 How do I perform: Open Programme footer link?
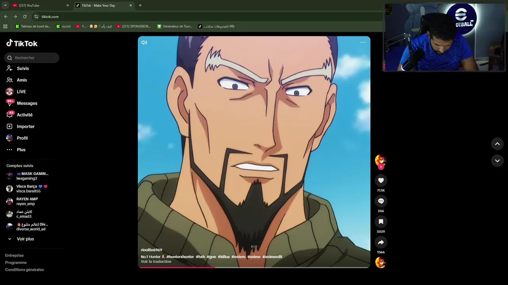point(16,262)
